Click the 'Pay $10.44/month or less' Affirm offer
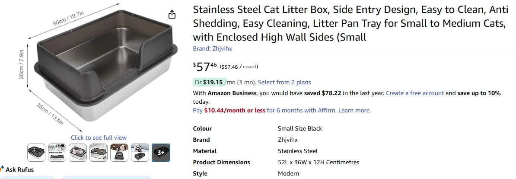This screenshot has width=516, height=179. point(229,110)
